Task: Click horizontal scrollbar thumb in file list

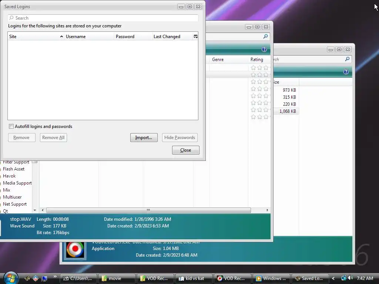Action: 148,210
